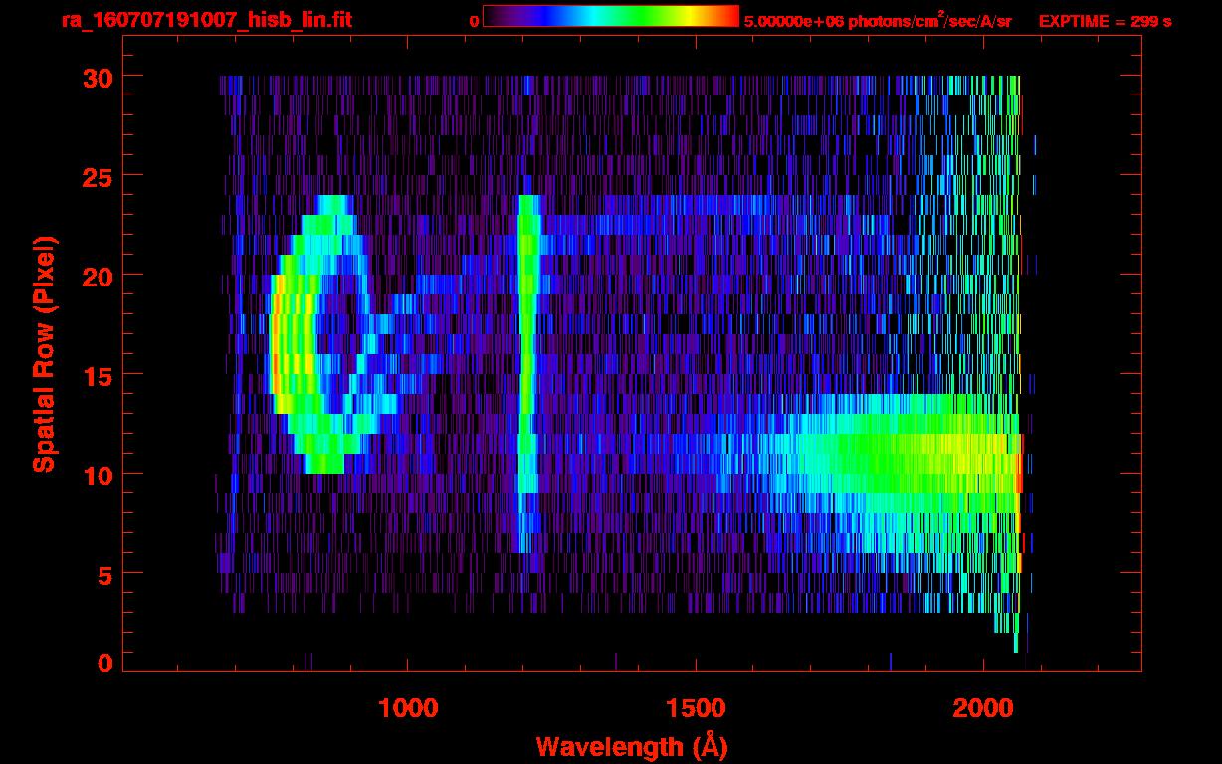1222x764 pixels.
Task: Click the y-axis tick label 5
Action: (x=105, y=574)
